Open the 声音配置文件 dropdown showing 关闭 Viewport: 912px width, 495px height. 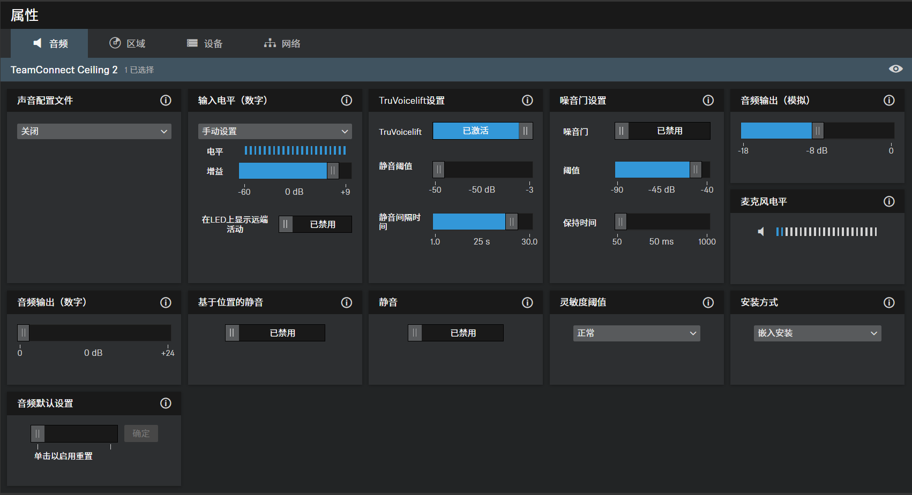(94, 132)
